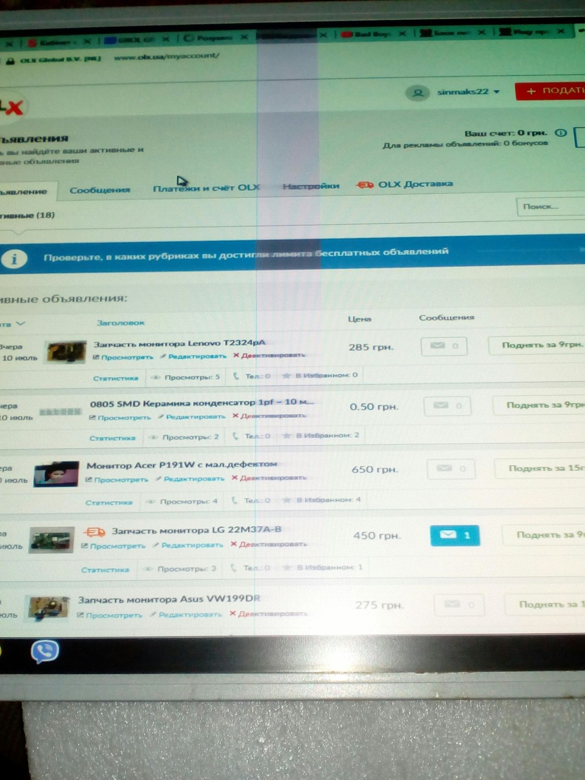Open thumbnail of Asus VW199DR listing

click(48, 608)
